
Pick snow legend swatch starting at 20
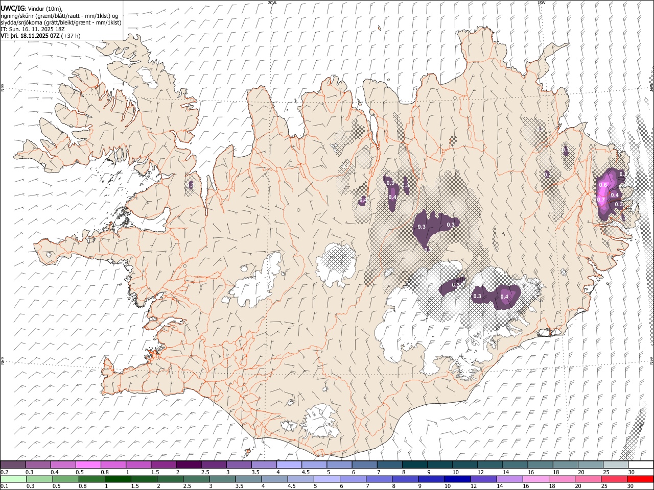pos(591,465)
